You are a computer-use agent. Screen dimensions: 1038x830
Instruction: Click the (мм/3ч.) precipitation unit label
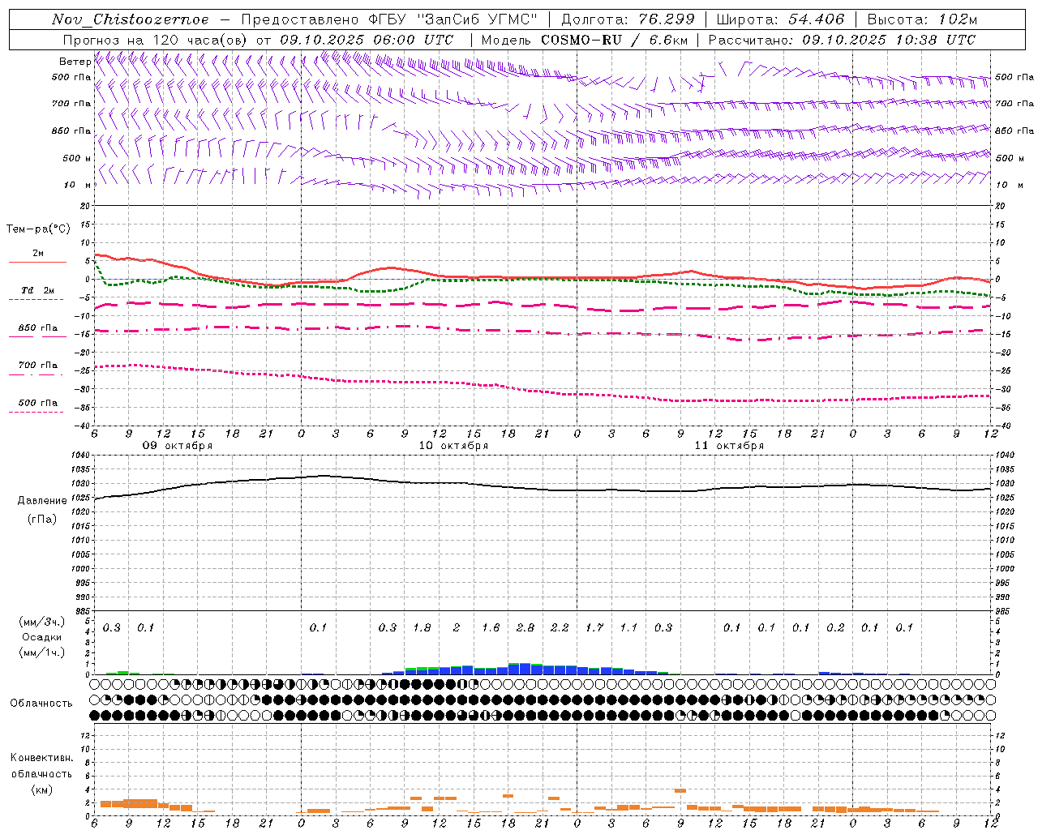42,622
